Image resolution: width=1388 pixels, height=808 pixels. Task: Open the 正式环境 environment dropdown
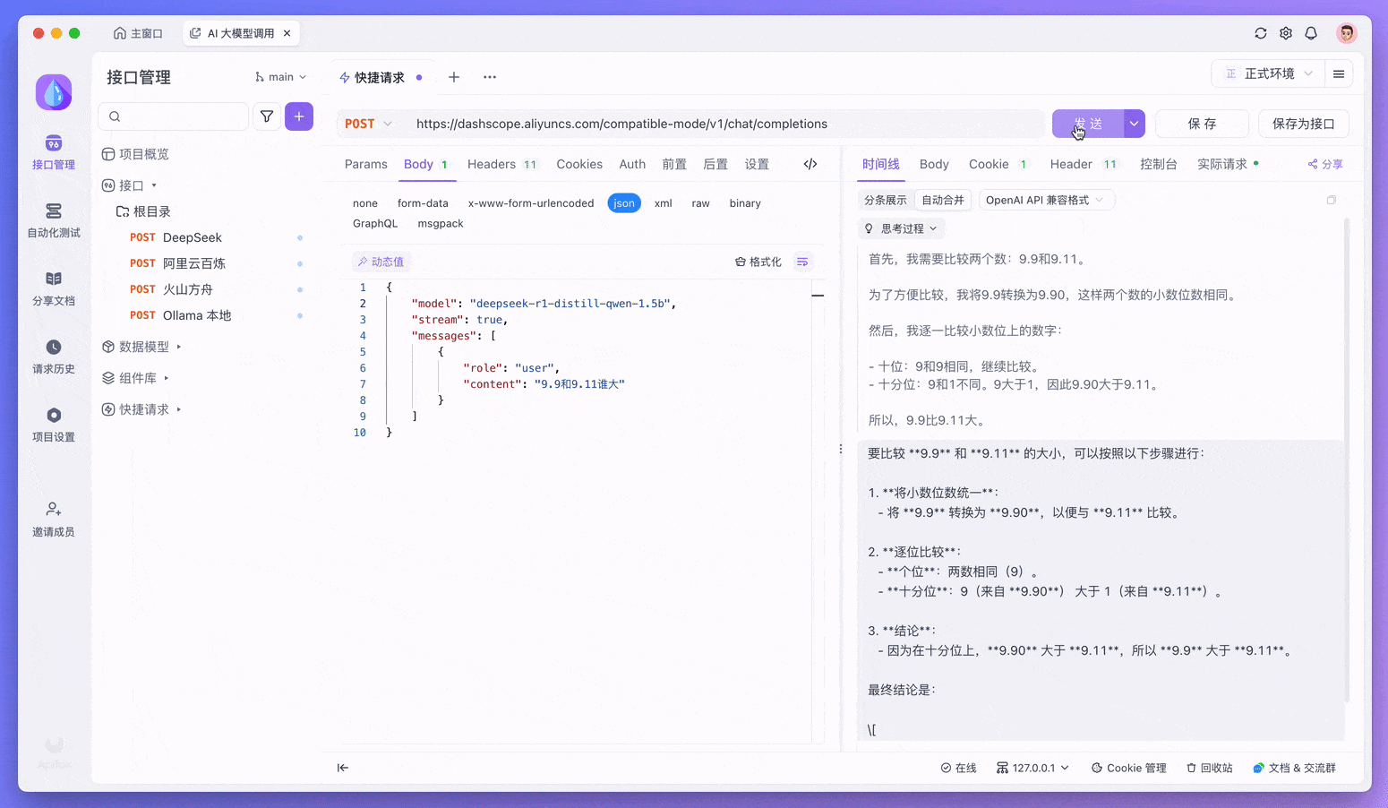click(x=1269, y=73)
